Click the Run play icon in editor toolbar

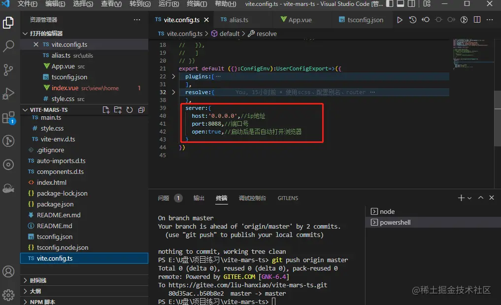click(400, 20)
